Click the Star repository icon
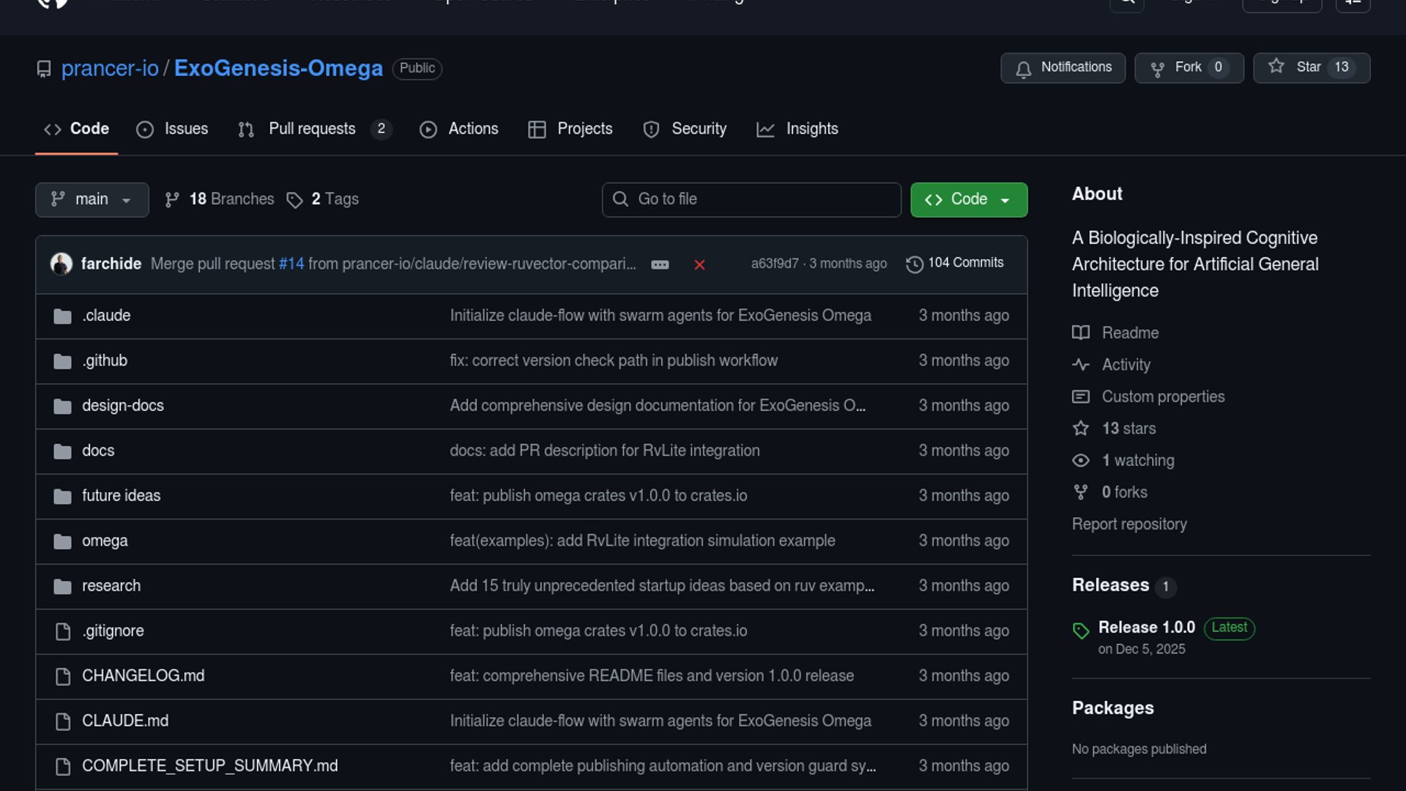The image size is (1406, 791). 1276,67
